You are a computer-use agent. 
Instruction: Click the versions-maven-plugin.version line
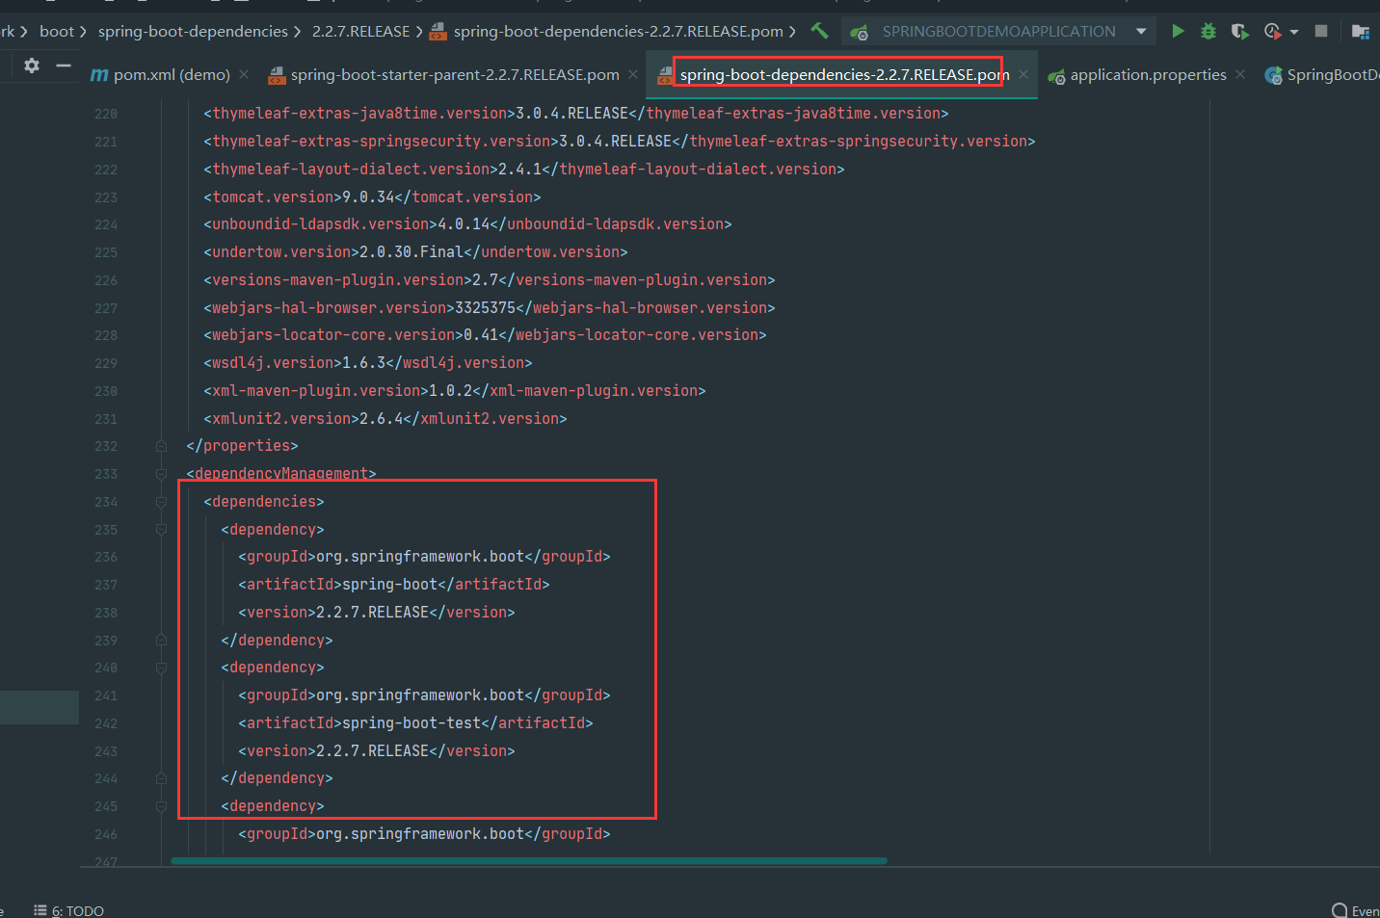click(490, 280)
